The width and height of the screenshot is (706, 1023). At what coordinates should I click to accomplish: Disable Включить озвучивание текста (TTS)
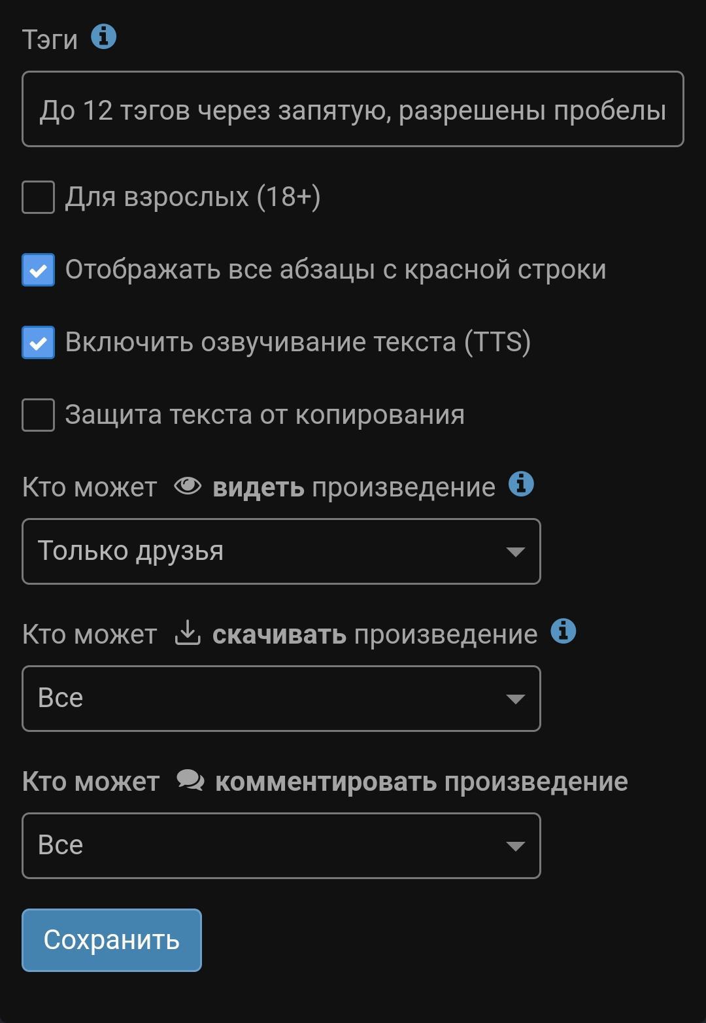pyautogui.click(x=39, y=343)
